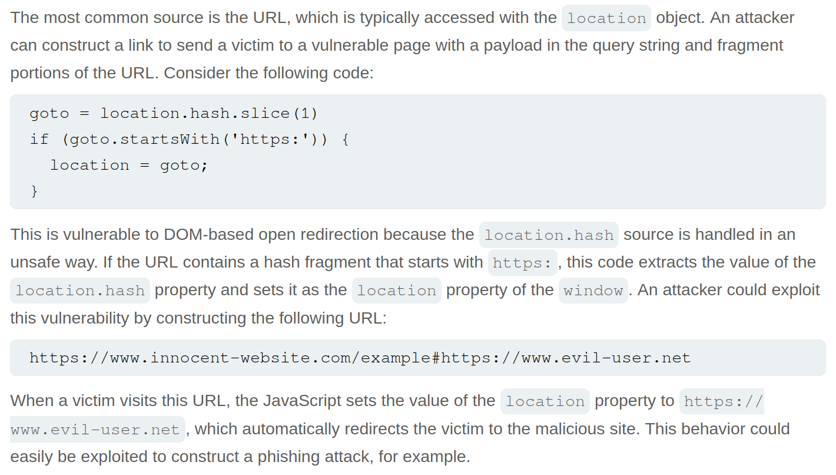The width and height of the screenshot is (836, 475).
Task: Click 'location.hash' code chip before 'property and sets'
Action: pos(80,291)
